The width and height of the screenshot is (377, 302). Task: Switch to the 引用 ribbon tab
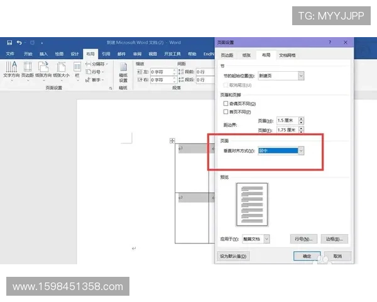pos(106,53)
